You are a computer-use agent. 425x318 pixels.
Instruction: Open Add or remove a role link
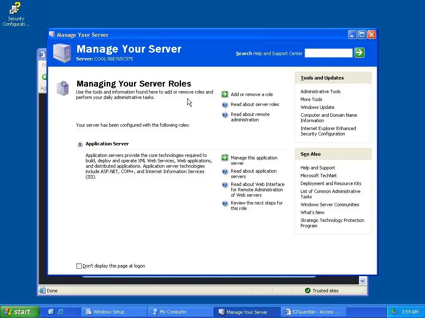click(252, 94)
